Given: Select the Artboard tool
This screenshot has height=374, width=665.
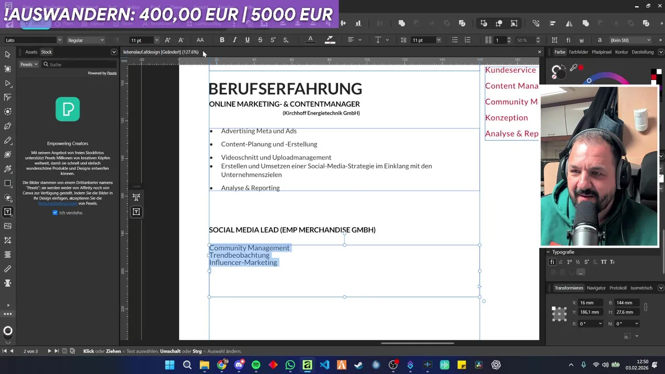Looking at the screenshot, I should coord(8,69).
